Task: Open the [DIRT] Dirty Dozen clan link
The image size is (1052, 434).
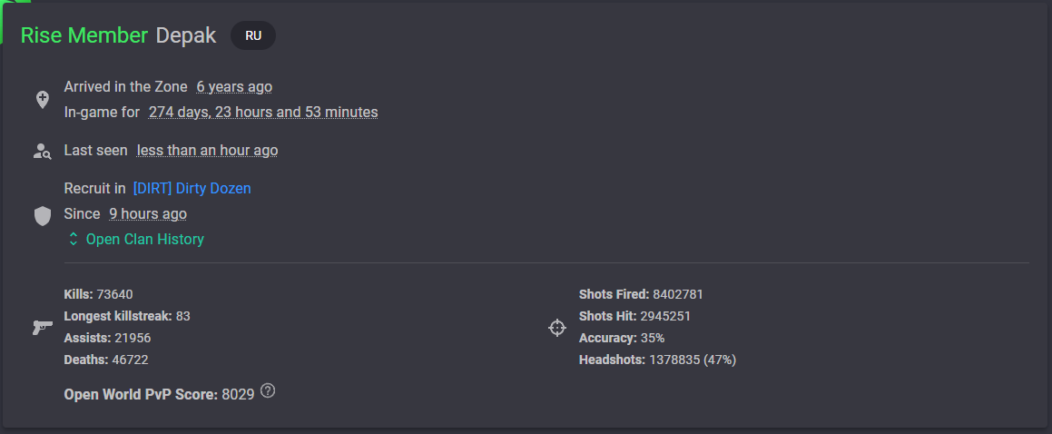Action: click(x=192, y=189)
